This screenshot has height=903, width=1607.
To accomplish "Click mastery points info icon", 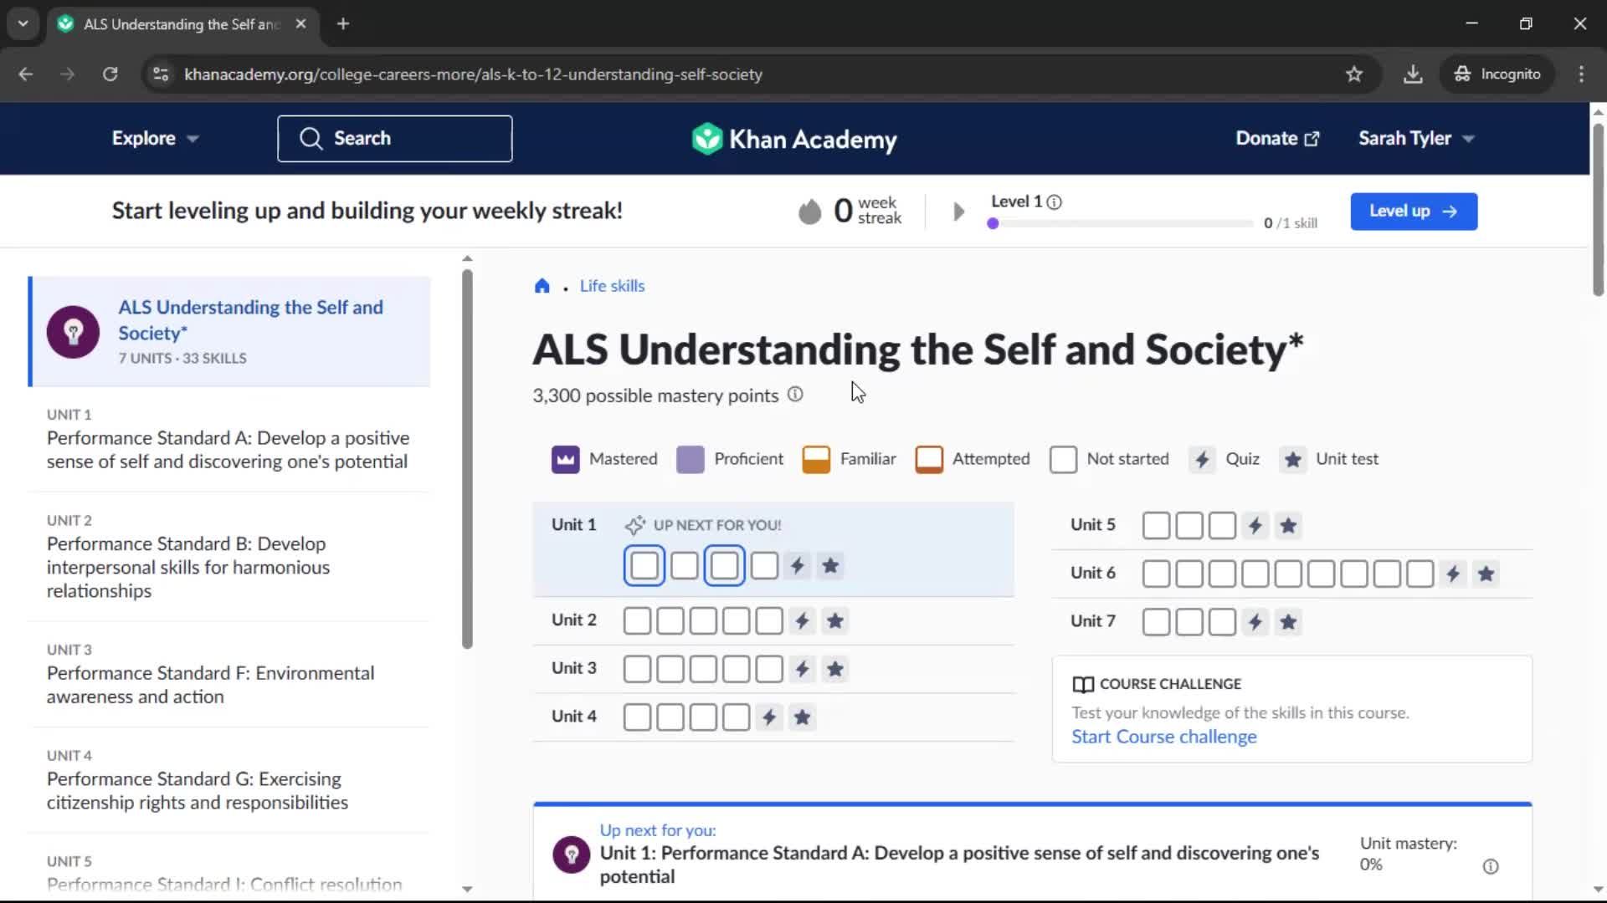I will [795, 395].
